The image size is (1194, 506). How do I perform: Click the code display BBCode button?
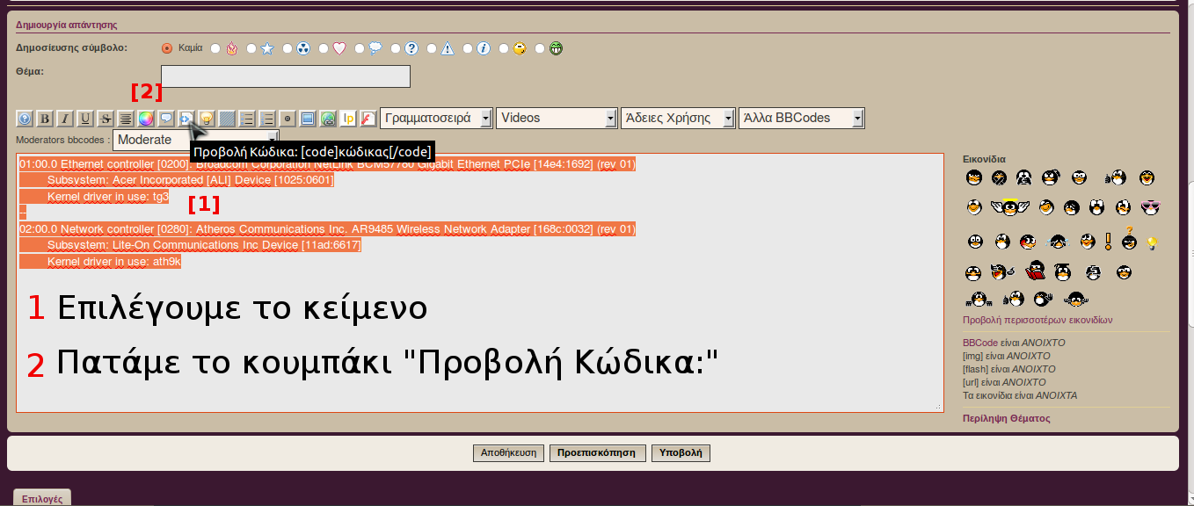click(186, 119)
